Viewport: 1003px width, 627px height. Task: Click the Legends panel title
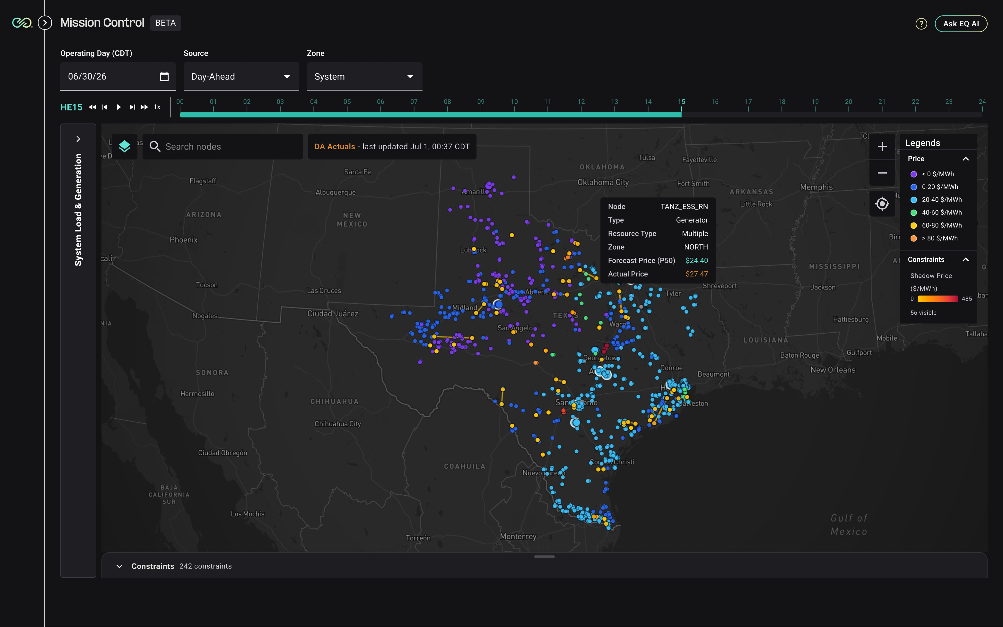click(x=922, y=143)
